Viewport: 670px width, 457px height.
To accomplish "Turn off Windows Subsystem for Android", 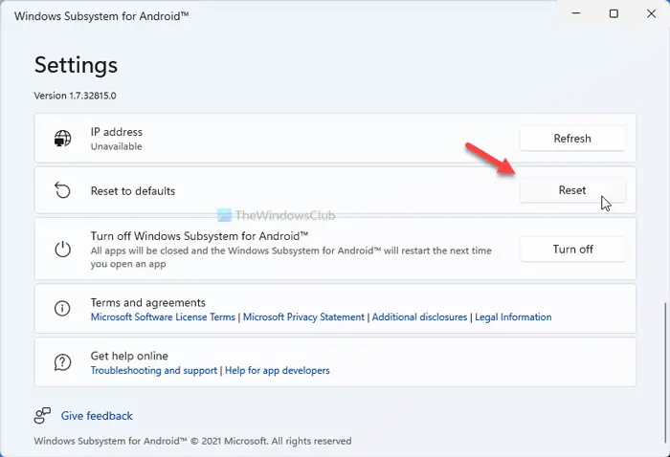I will pos(572,250).
